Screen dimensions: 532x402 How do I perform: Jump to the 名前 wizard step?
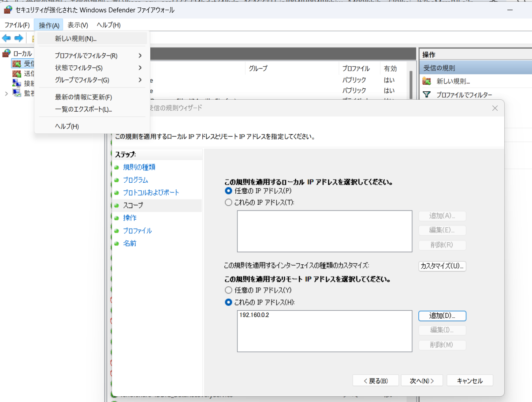pyautogui.click(x=130, y=243)
